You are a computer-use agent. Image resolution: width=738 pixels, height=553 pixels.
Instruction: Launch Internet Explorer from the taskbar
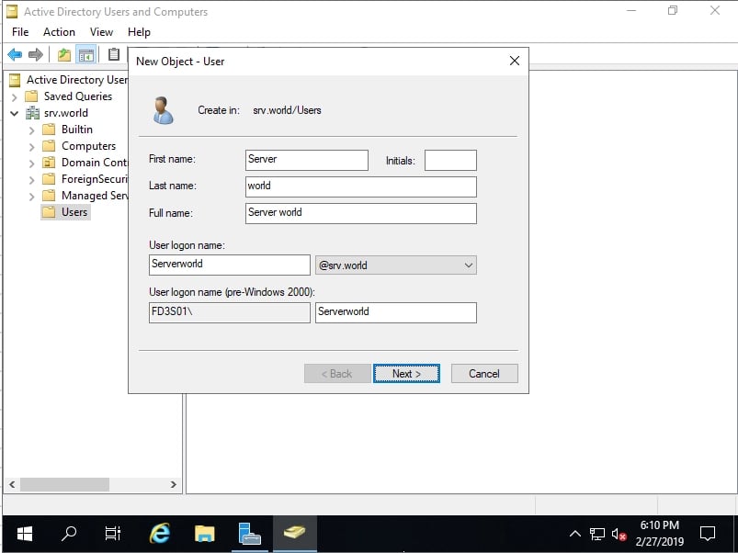(x=160, y=533)
